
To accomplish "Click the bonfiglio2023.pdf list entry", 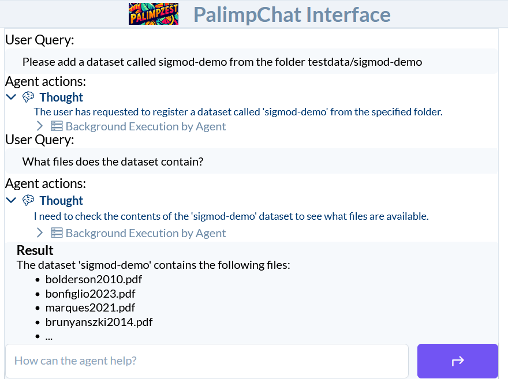I will pos(91,294).
